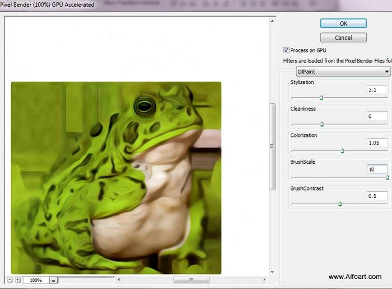Click the BrushScale value field

tap(377, 169)
